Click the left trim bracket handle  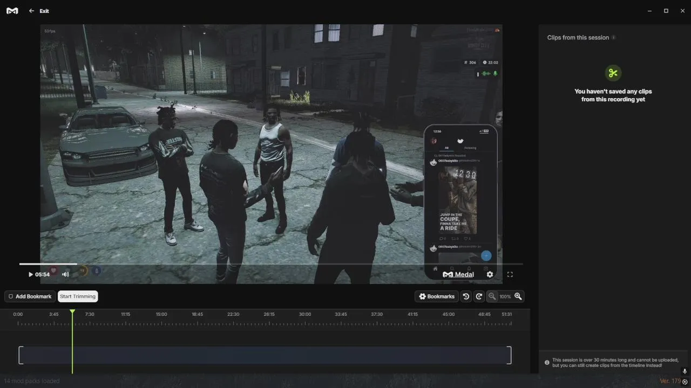21,355
